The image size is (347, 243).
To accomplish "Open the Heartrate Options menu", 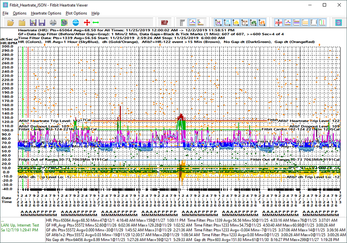I will pos(46,13).
